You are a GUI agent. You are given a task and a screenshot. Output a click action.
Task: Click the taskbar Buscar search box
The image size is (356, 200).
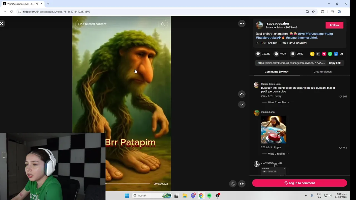152,196
